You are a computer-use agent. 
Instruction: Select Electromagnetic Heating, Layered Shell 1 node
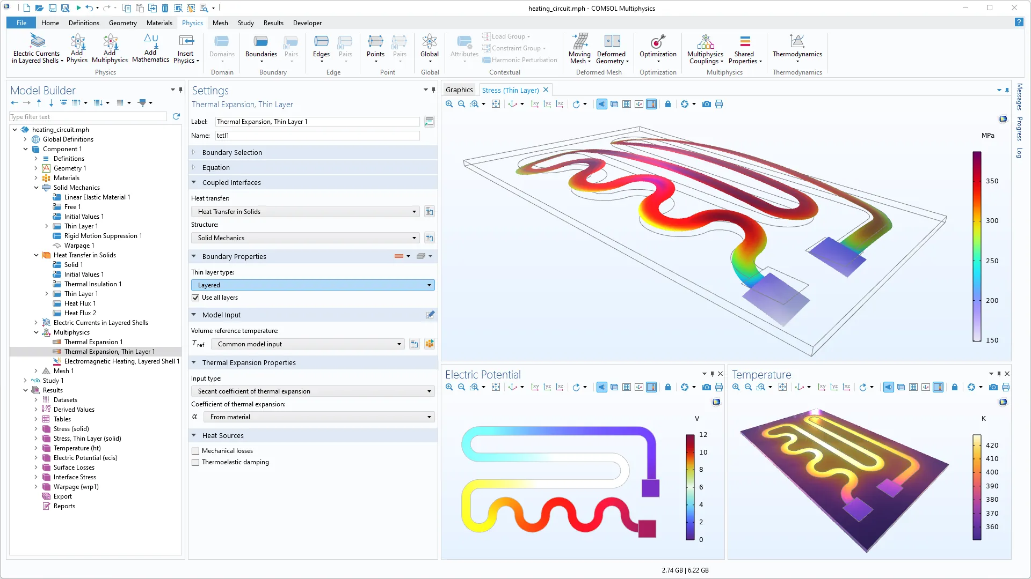pos(121,361)
